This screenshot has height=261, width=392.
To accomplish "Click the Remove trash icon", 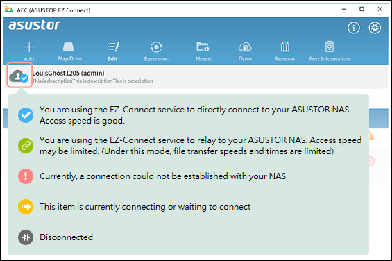I will [x=284, y=47].
